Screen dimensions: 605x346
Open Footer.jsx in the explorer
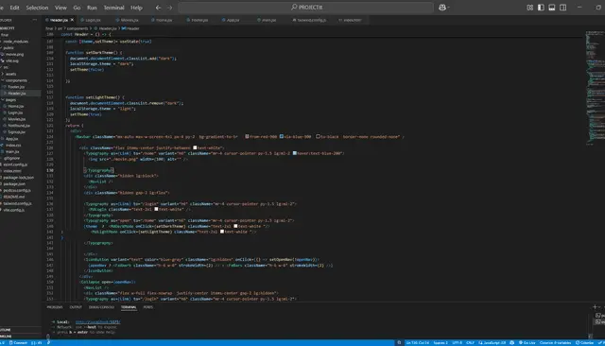click(x=16, y=87)
